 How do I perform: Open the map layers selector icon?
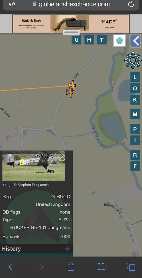[x=119, y=41]
